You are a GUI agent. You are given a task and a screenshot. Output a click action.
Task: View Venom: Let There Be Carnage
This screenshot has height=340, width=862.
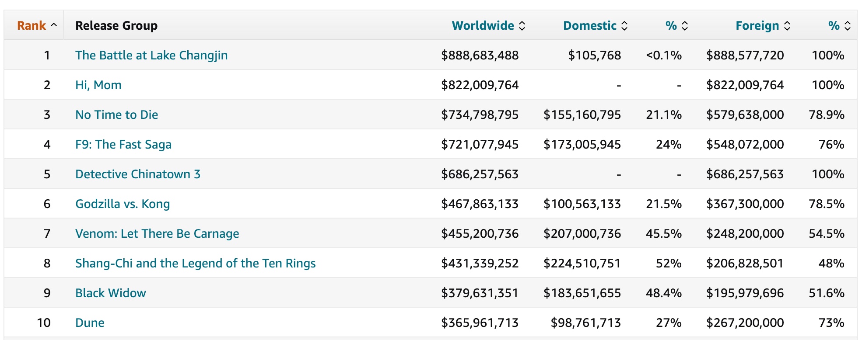pos(157,233)
